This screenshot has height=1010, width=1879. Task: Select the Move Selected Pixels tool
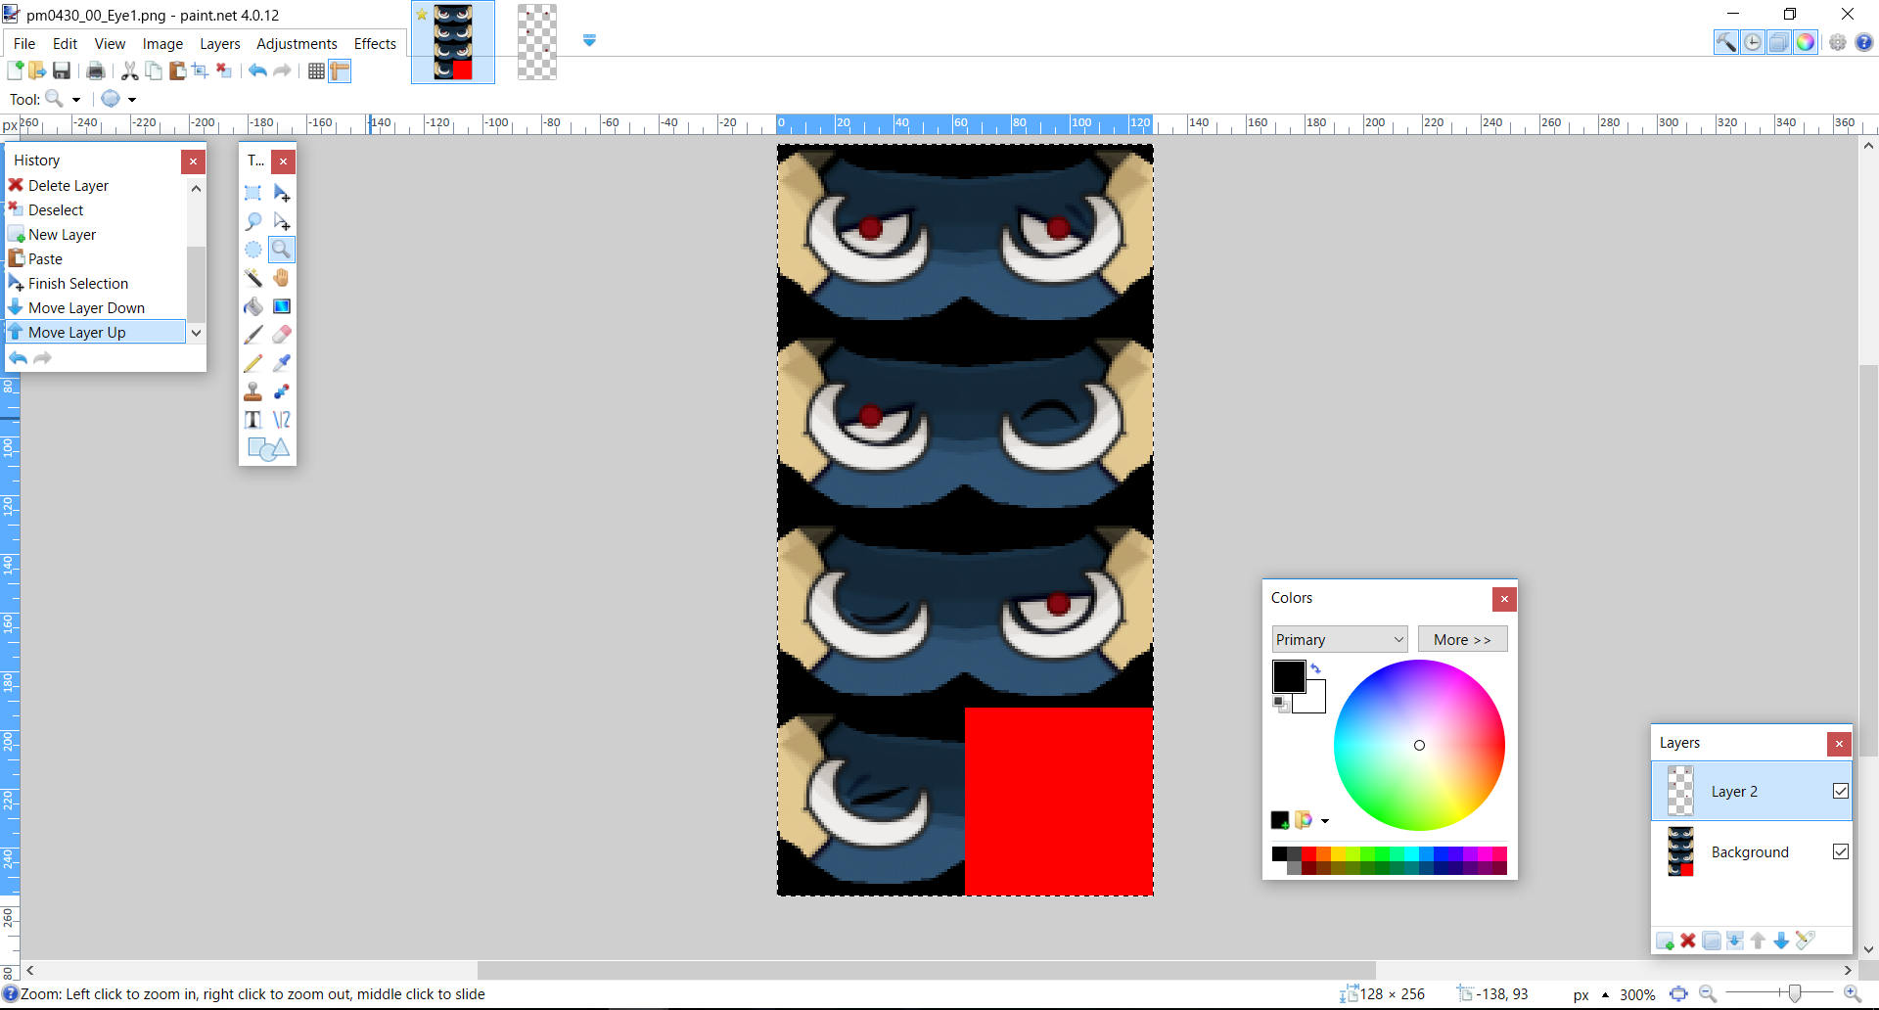282,193
